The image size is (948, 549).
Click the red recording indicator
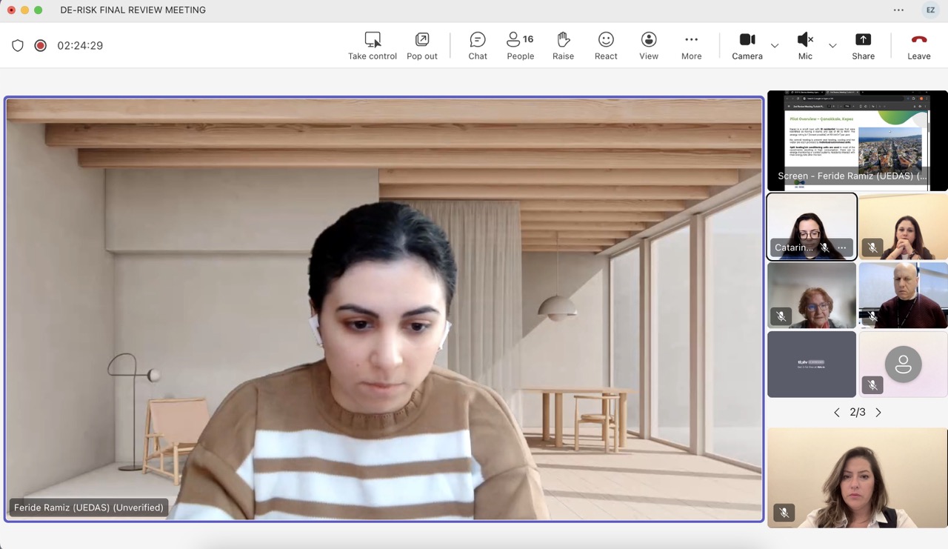tap(41, 45)
